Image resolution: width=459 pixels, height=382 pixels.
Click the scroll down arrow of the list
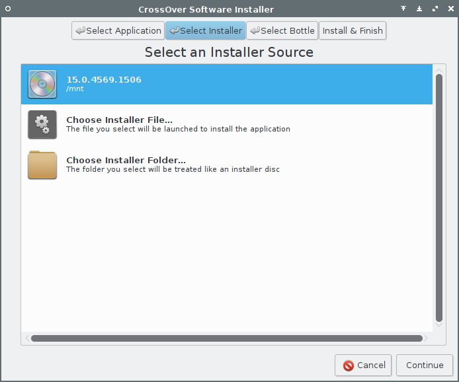438,325
